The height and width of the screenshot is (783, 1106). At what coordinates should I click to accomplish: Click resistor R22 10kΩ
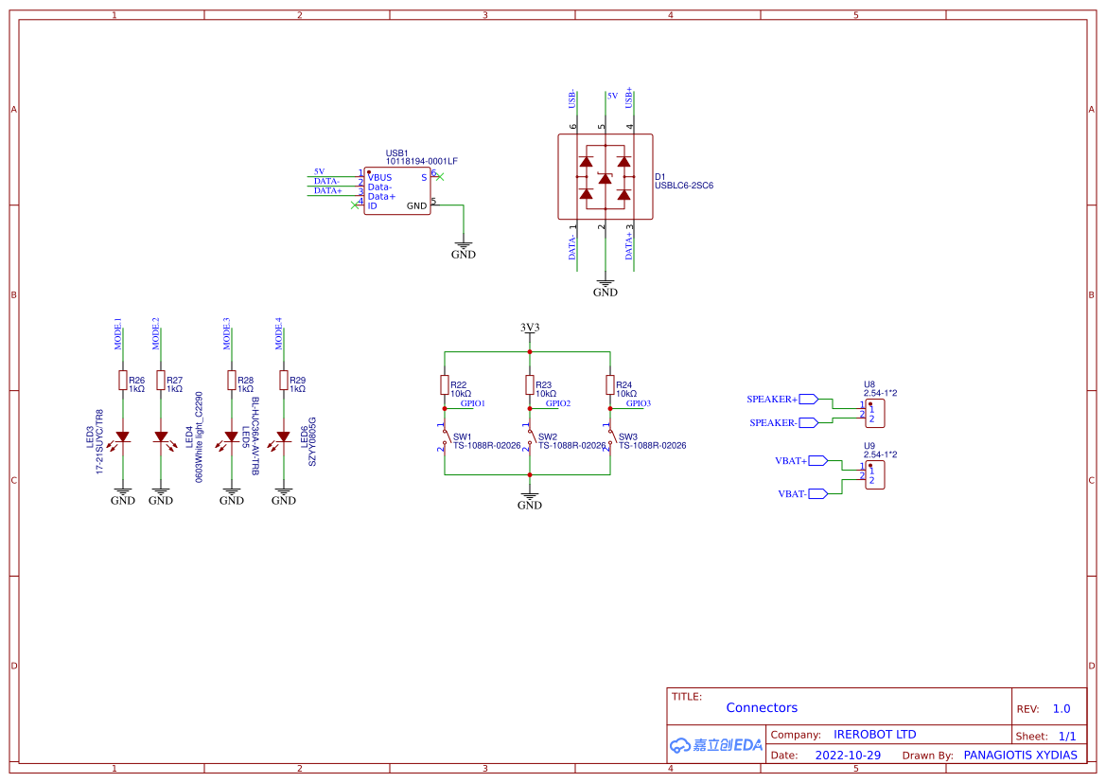443,383
